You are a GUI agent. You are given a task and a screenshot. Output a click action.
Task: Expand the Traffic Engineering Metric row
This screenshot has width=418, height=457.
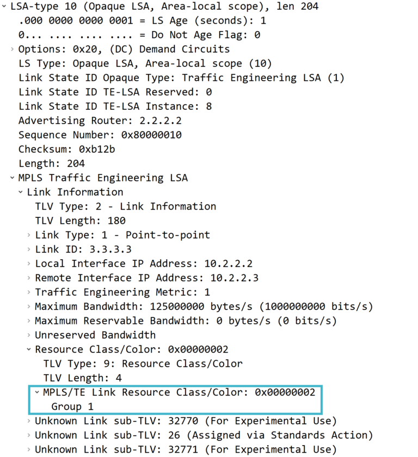[x=28, y=292]
